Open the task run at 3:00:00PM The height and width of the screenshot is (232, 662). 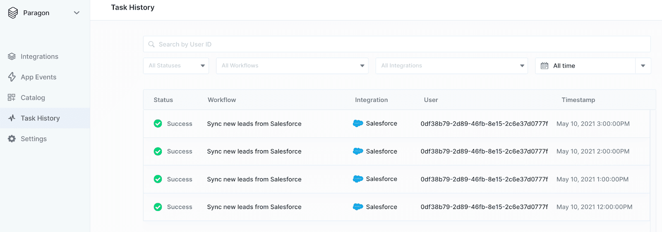(x=254, y=124)
